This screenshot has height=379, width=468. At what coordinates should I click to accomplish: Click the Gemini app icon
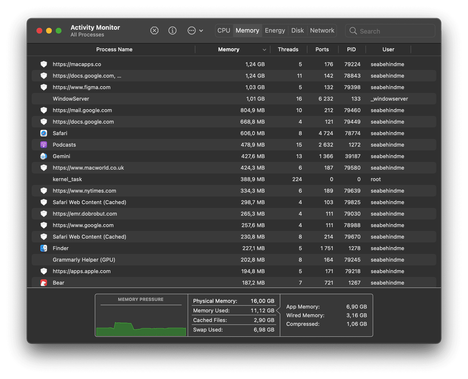[x=44, y=156]
